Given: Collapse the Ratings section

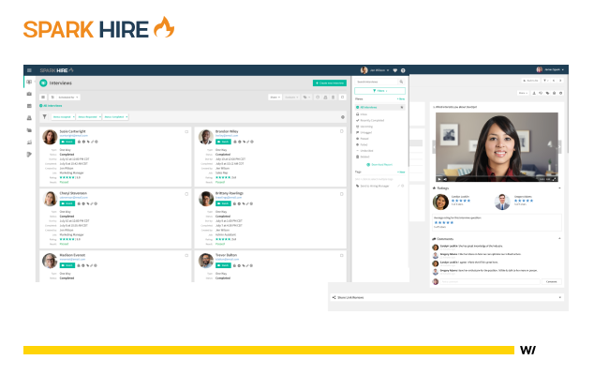Looking at the screenshot, I should coord(561,188).
